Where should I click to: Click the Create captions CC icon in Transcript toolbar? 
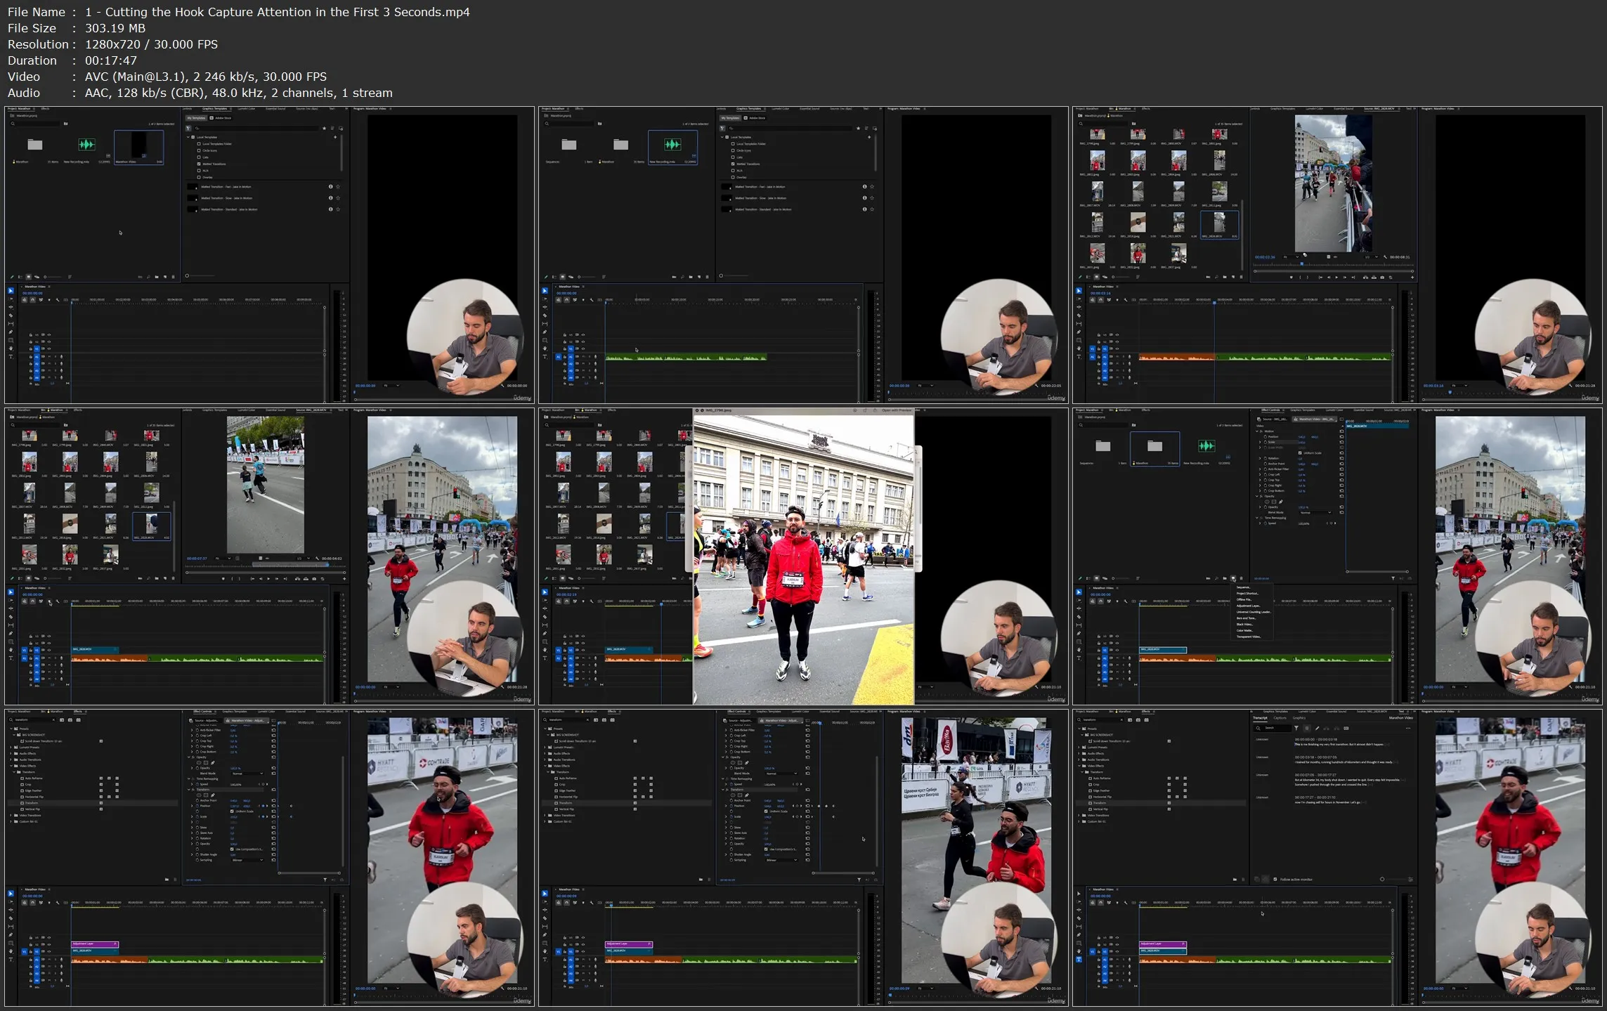click(1346, 729)
